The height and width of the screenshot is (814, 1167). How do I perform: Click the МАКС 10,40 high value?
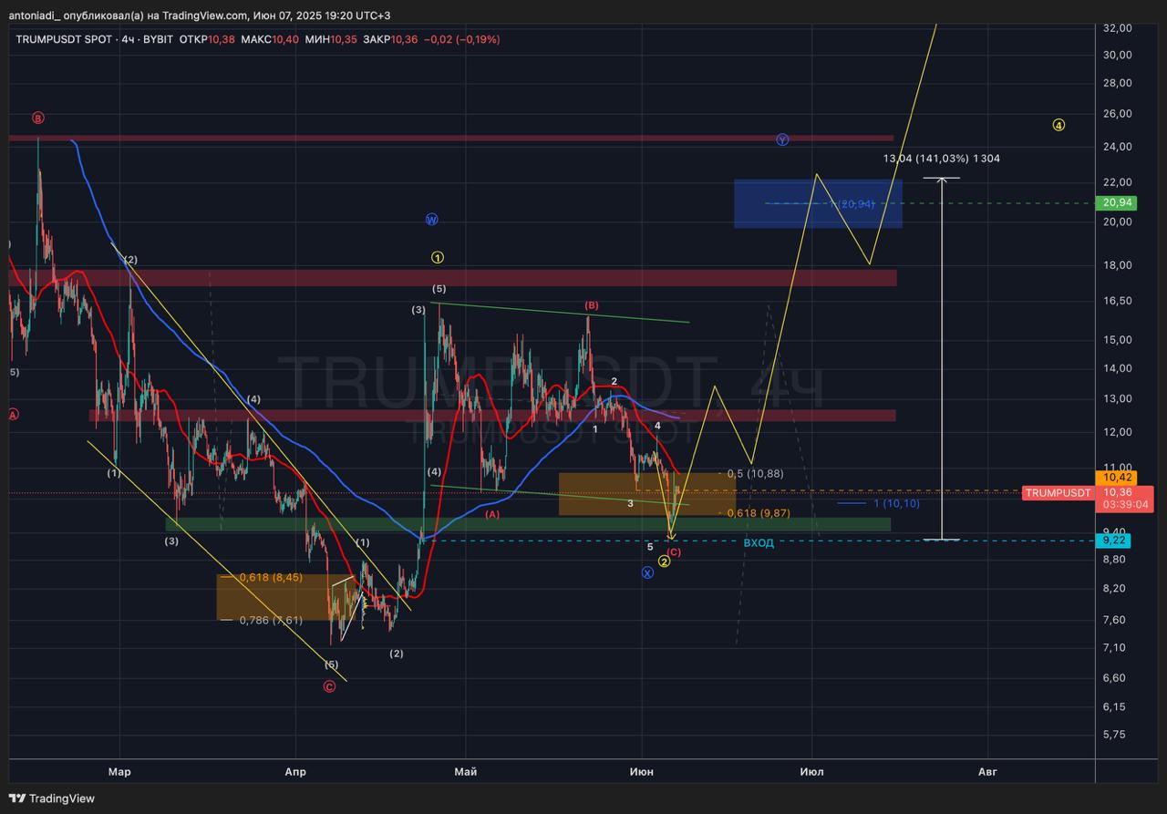269,39
